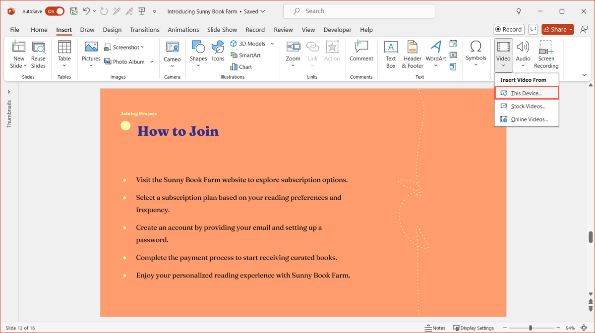Click the Cameo camera icon
The height and width of the screenshot is (333, 595).
tap(172, 47)
